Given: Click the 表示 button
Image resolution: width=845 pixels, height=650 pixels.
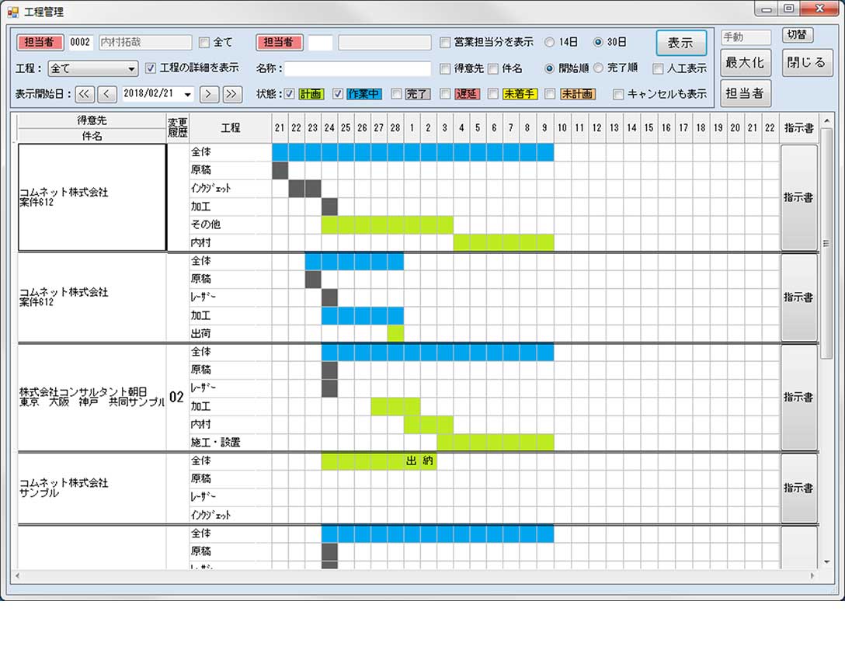Looking at the screenshot, I should pos(681,43).
